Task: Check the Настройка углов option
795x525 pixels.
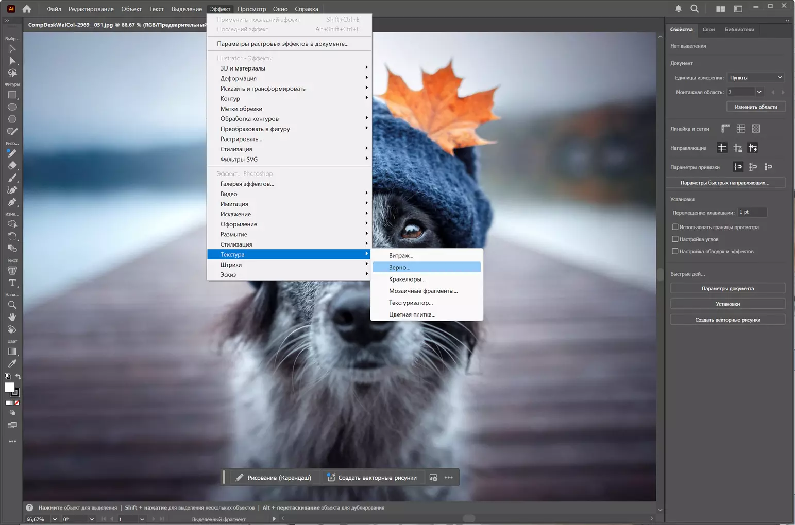Action: [x=675, y=239]
